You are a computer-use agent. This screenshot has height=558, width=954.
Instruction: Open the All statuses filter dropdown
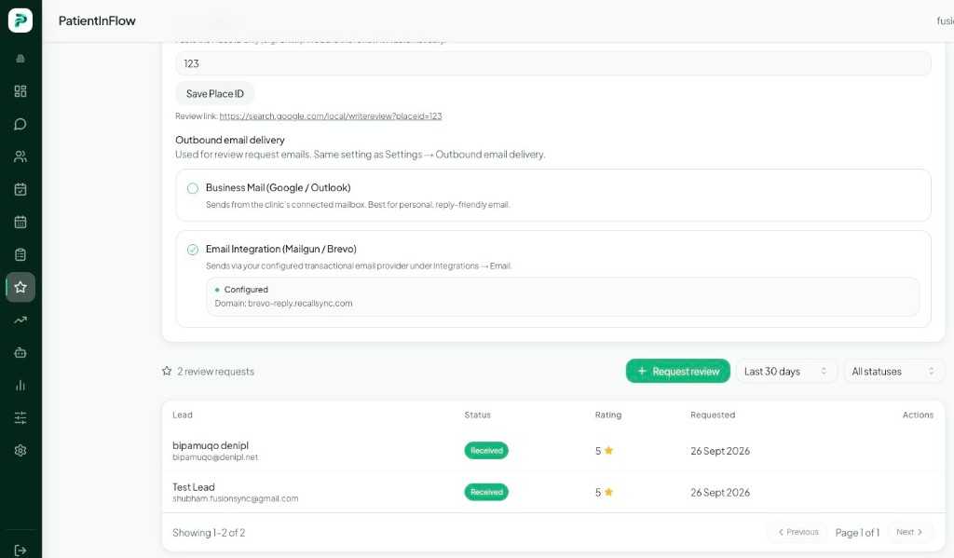(893, 371)
